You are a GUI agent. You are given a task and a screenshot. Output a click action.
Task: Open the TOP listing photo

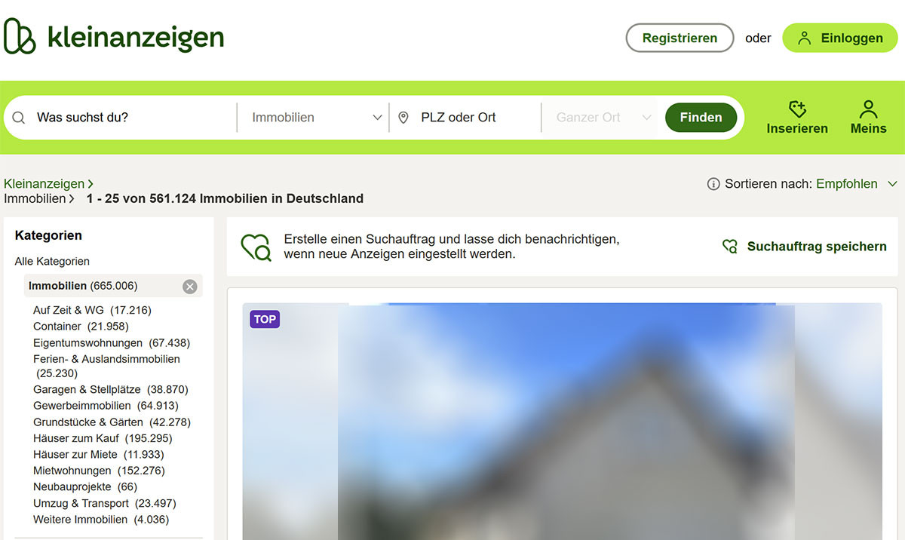point(562,422)
